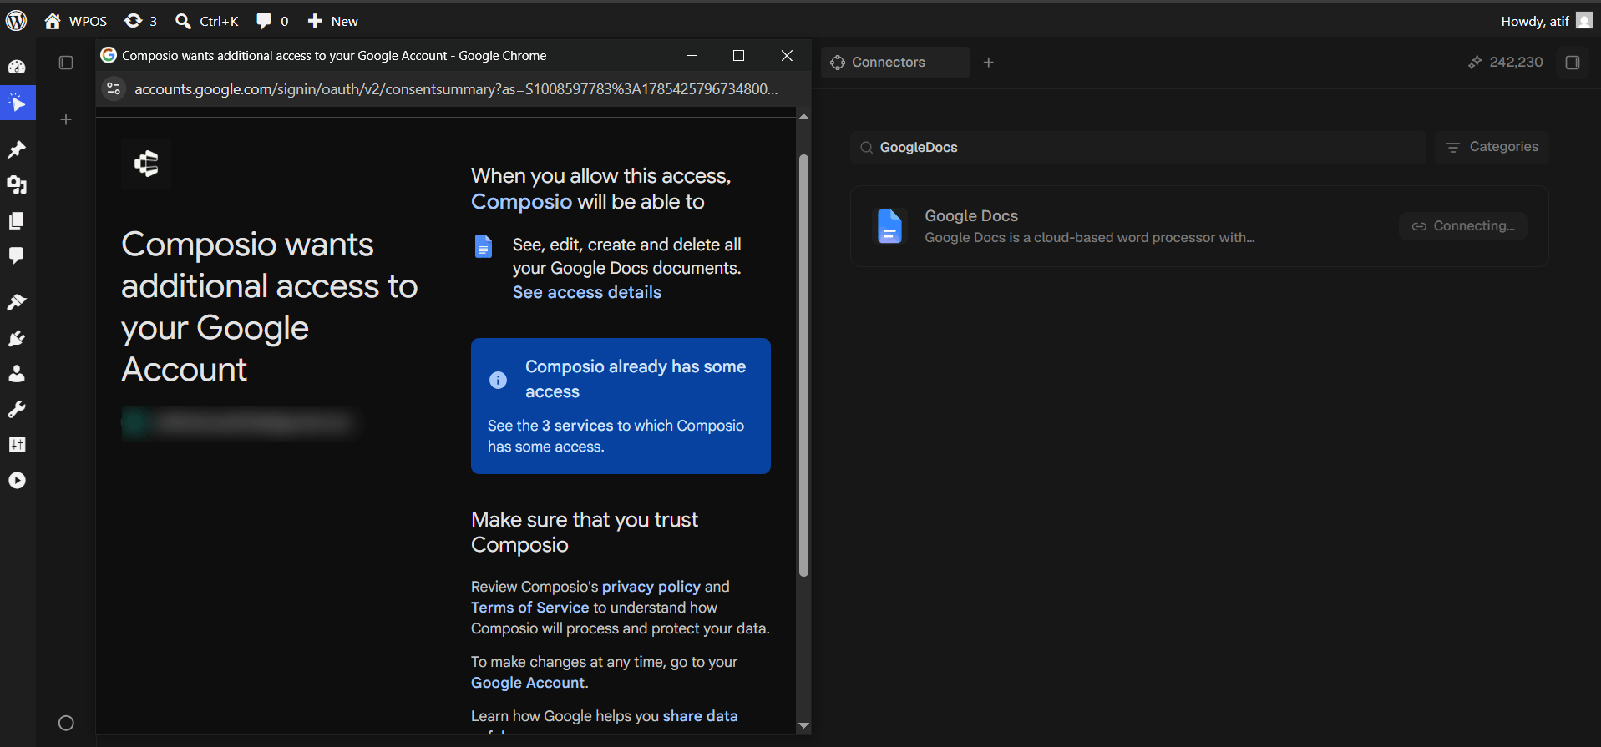The image size is (1601, 747).
Task: Click the popup vertical scrollbar thumb
Action: 803,366
